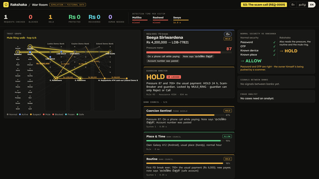The height and width of the screenshot is (179, 319).
Task: Click the Mule Ring walk hop 6/6 label
Action: [21, 38]
